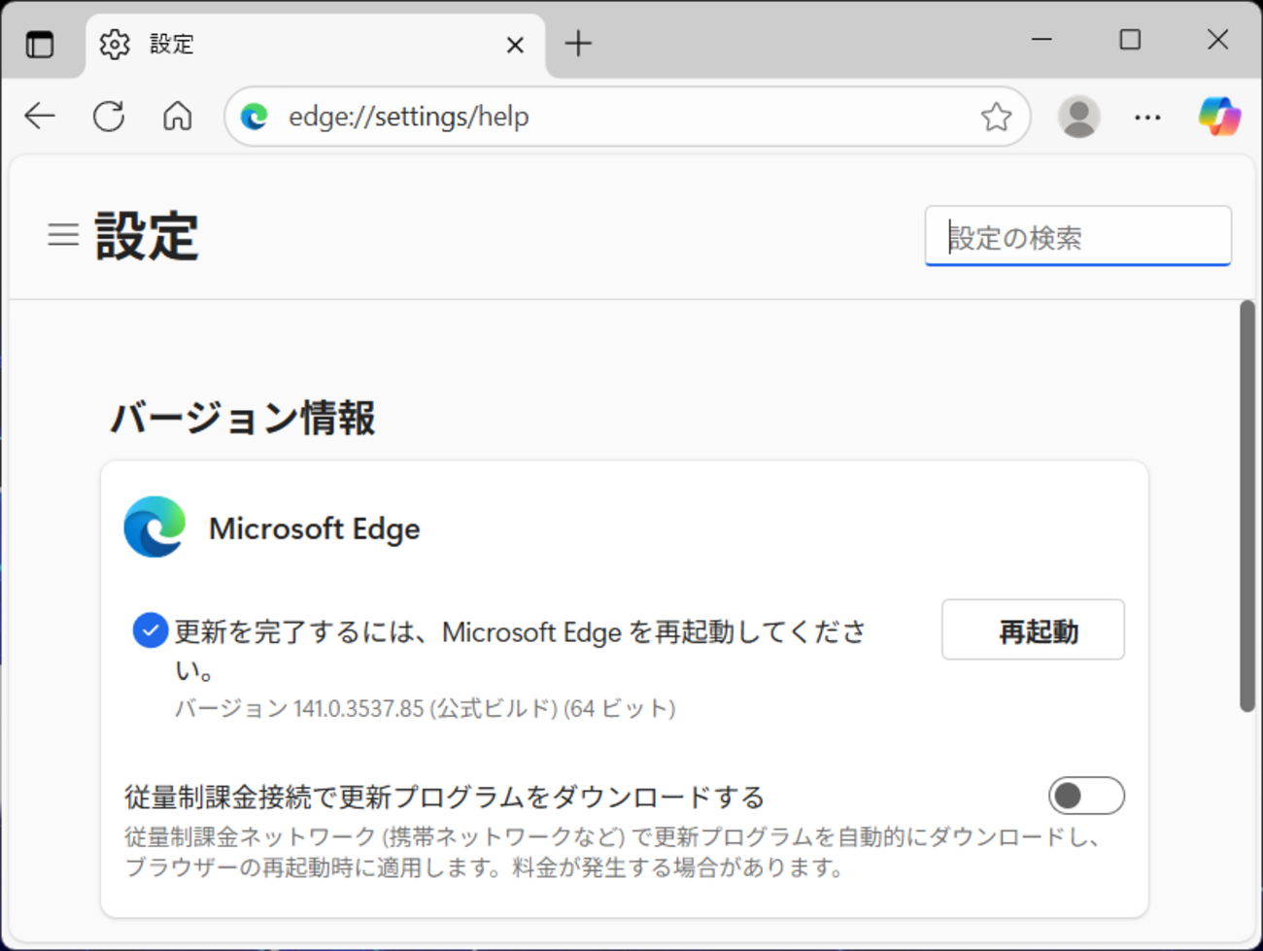The height and width of the screenshot is (951, 1263).
Task: Open the Settings and more menu
Action: [x=1147, y=117]
